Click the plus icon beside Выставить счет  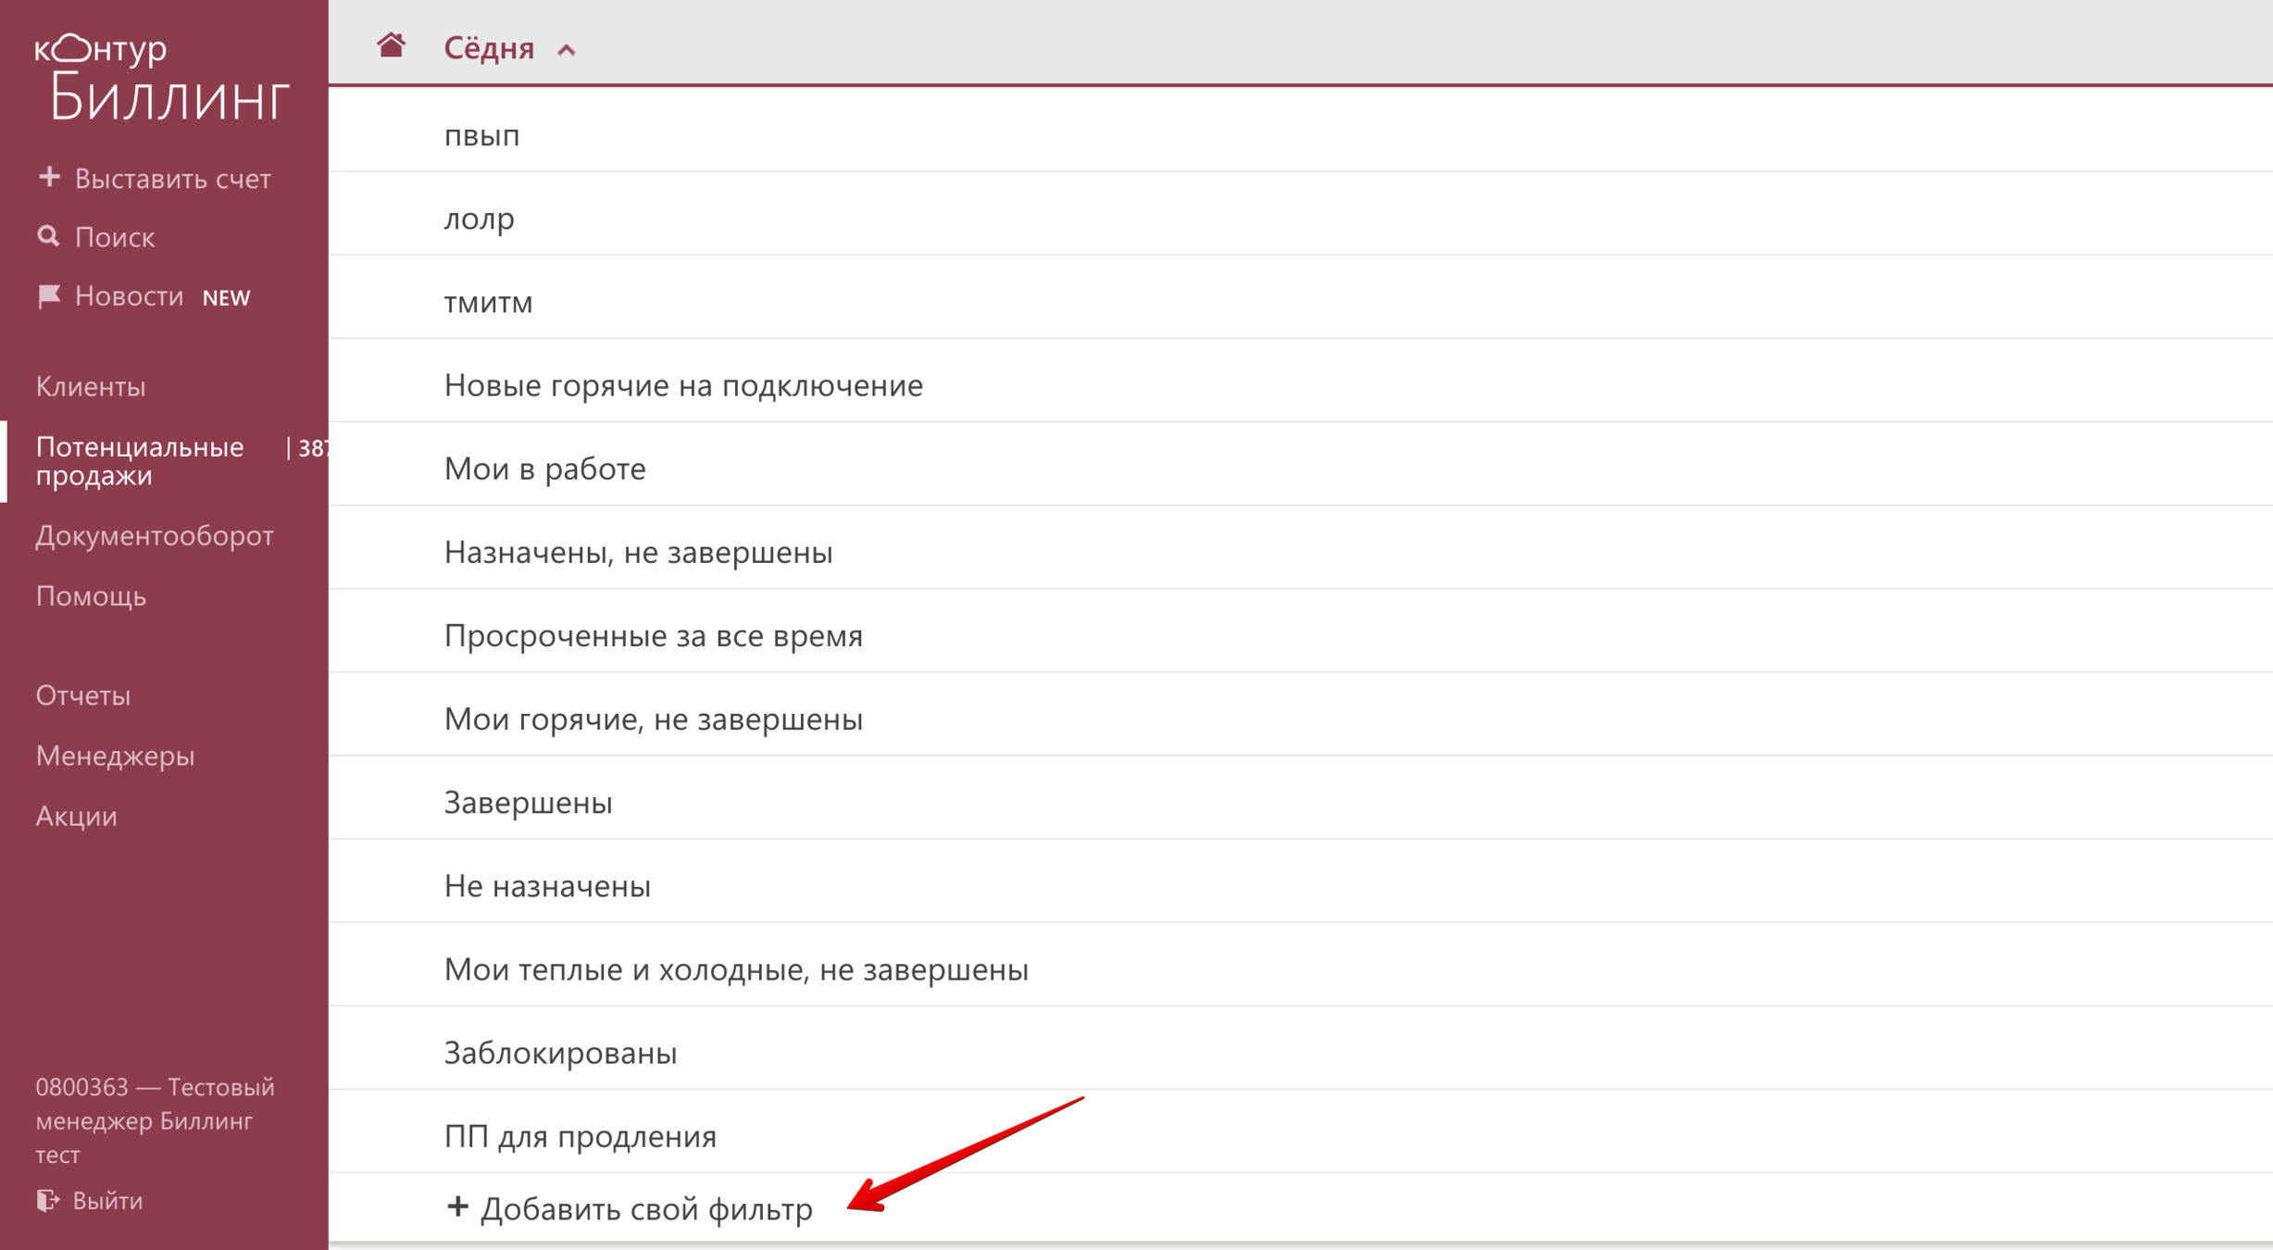click(49, 177)
